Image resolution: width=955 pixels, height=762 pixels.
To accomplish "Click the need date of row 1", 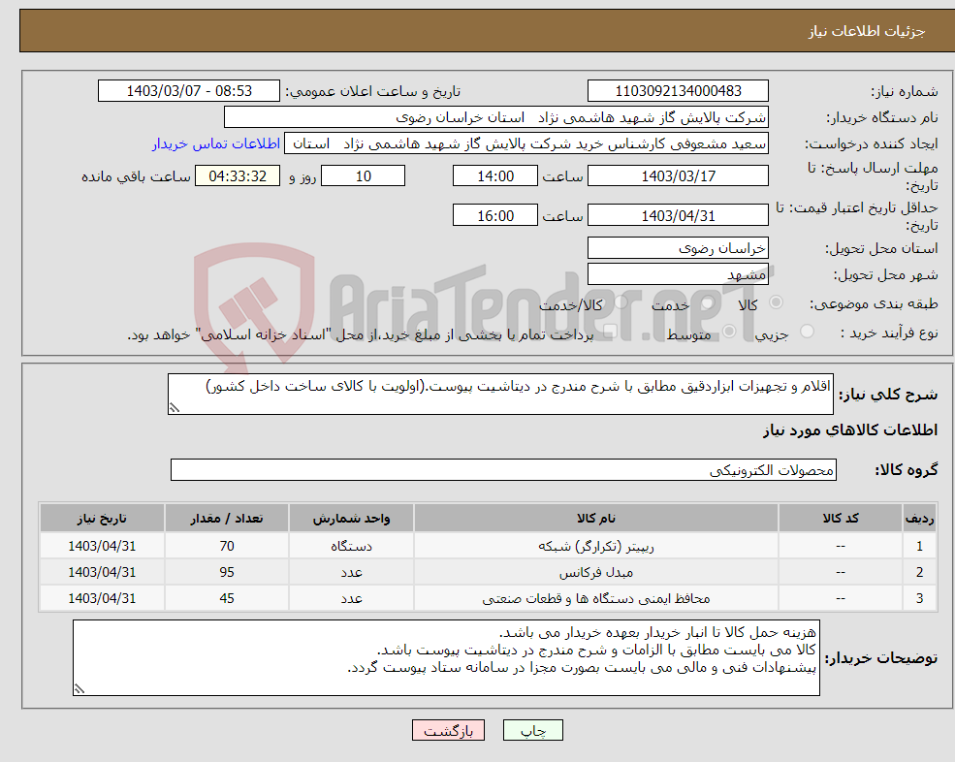I will [x=102, y=547].
